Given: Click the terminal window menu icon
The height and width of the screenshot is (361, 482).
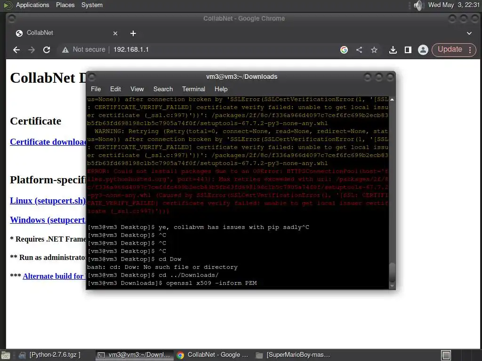Looking at the screenshot, I should click(92, 77).
